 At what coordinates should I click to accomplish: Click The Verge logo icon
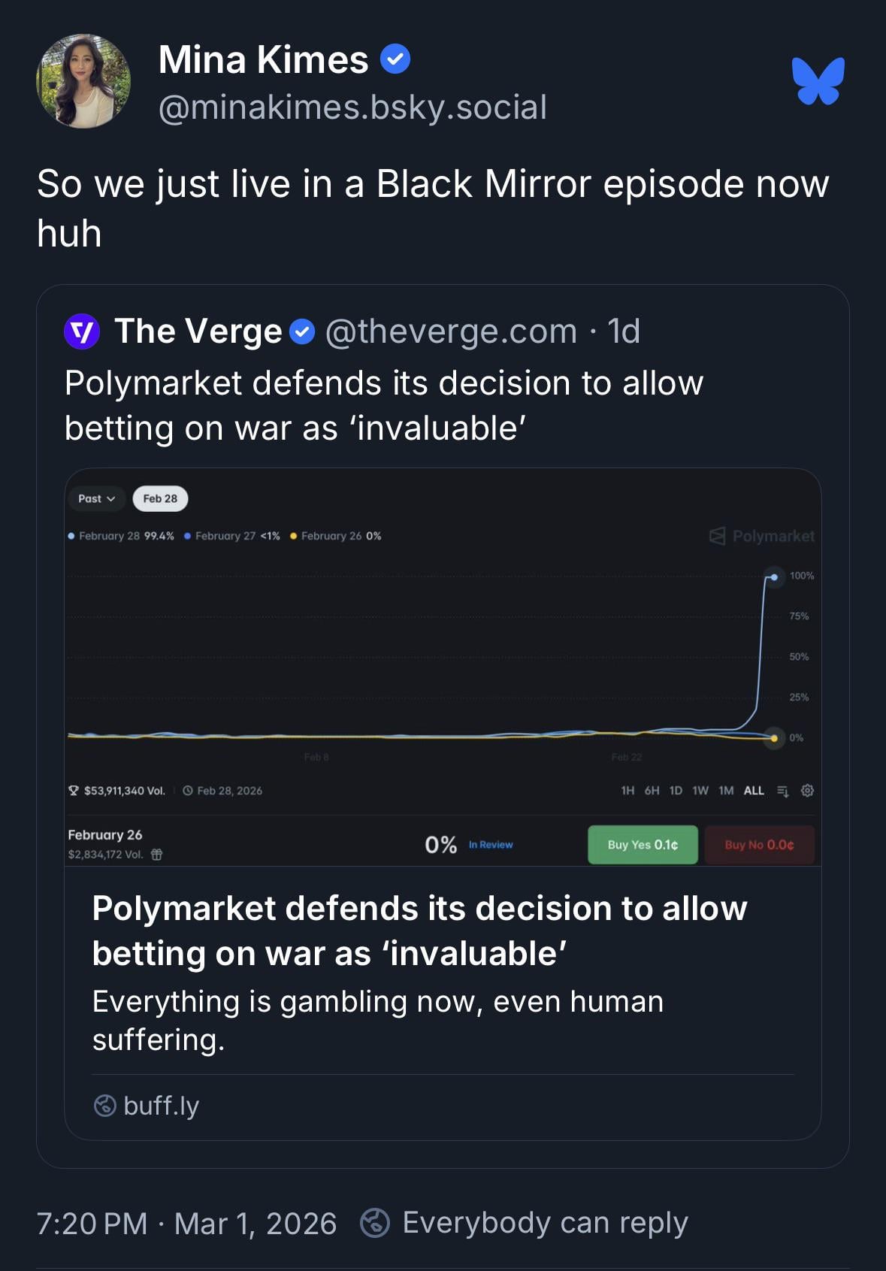pos(82,331)
